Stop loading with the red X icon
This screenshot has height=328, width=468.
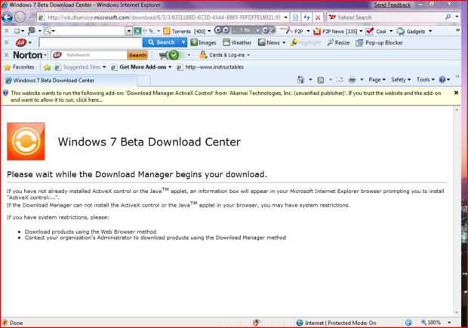[x=318, y=17]
